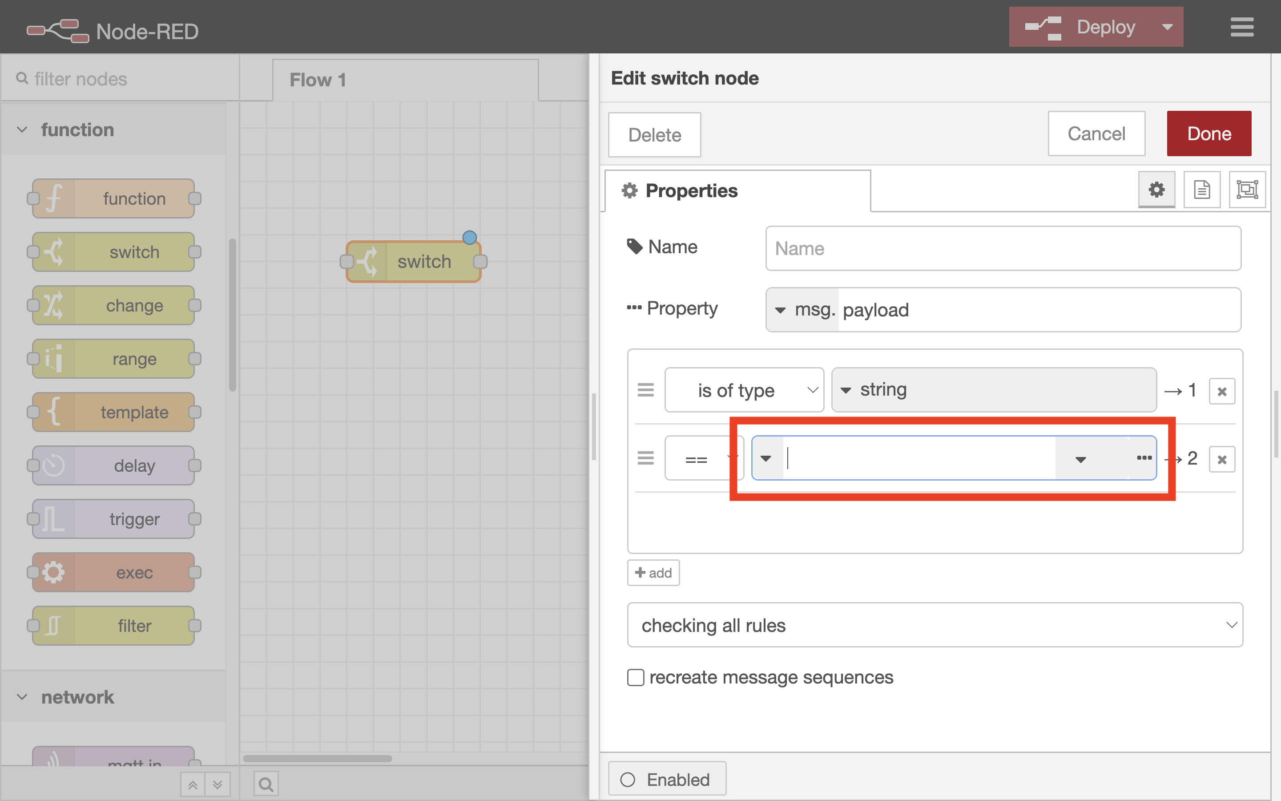Open the node appearance settings icon
This screenshot has height=801, width=1281.
(1248, 189)
